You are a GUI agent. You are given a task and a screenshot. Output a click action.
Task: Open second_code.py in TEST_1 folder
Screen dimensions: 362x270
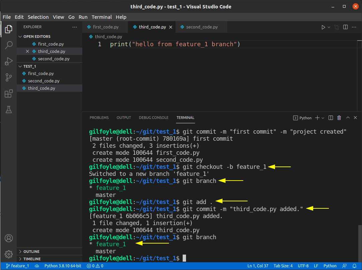[50, 81]
